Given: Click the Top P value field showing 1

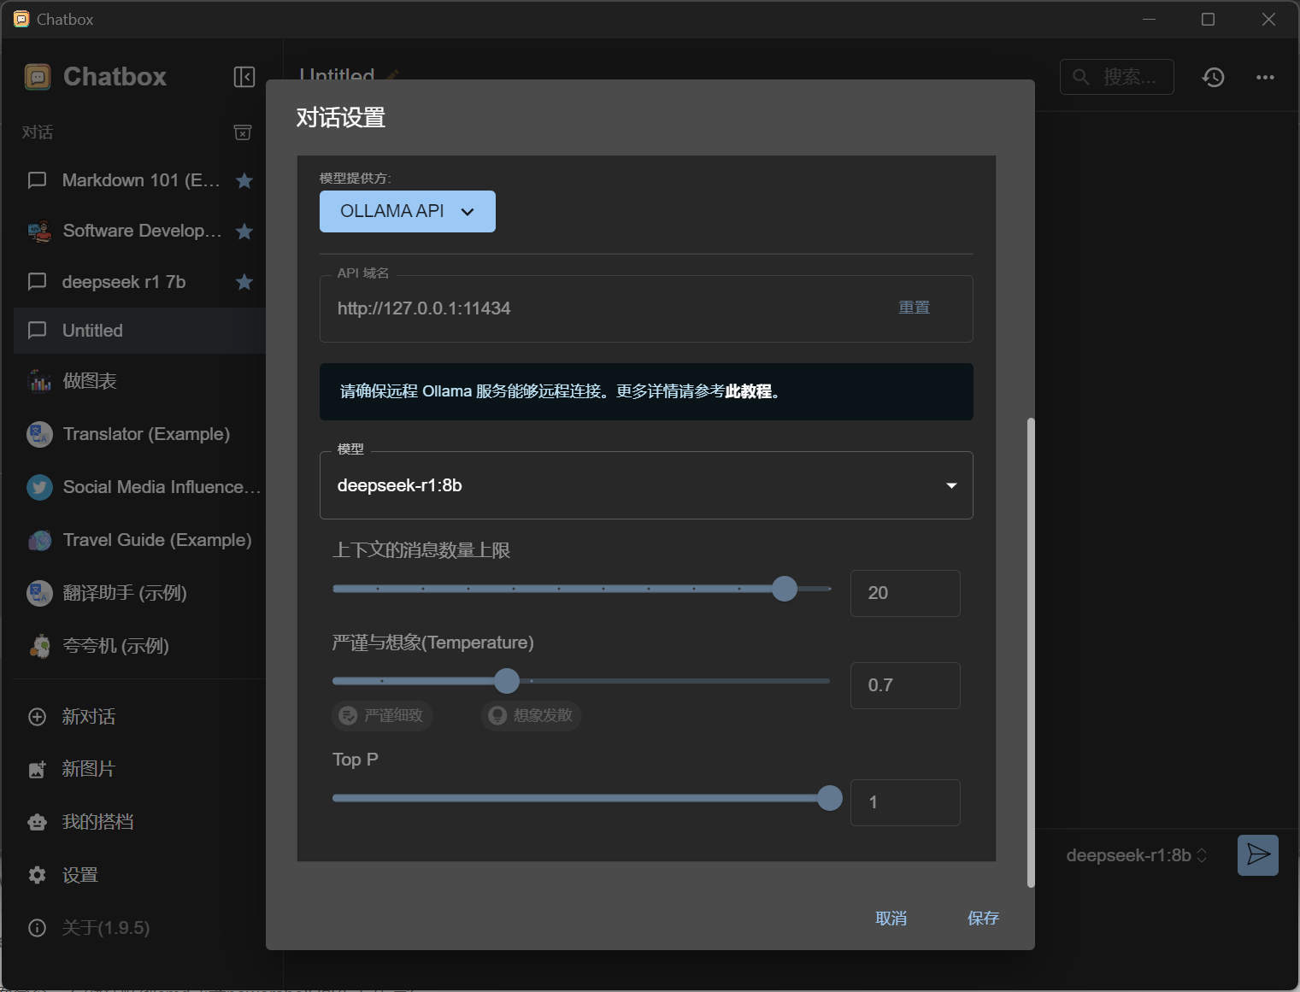Looking at the screenshot, I should click(x=905, y=802).
